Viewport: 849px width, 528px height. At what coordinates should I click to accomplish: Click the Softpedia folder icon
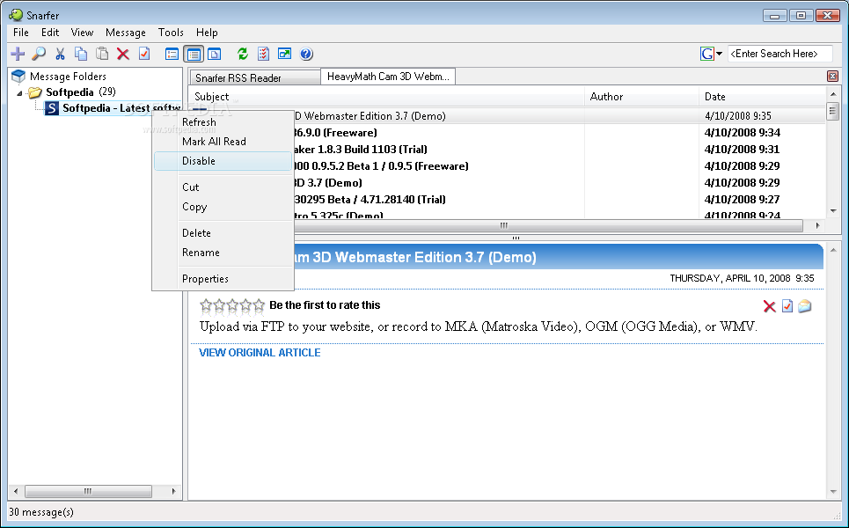35,92
